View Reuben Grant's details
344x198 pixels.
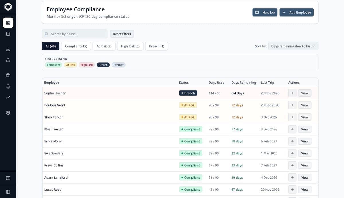305,105
